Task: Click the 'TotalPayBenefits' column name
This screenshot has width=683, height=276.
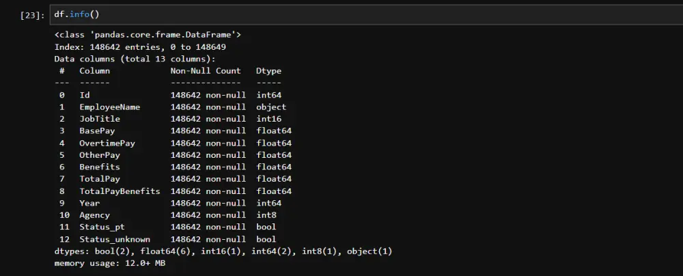Action: pyautogui.click(x=120, y=191)
